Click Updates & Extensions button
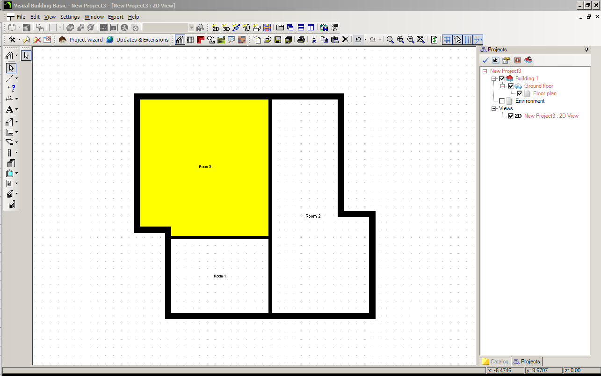Screen dimensions: 601x376 pyautogui.click(x=138, y=40)
